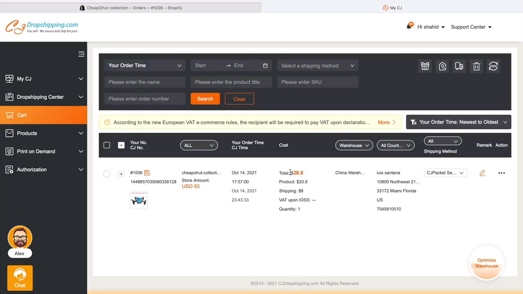This screenshot has height=294, width=523.
Task: Expand Print on Demand sidebar menu
Action: click(x=43, y=151)
